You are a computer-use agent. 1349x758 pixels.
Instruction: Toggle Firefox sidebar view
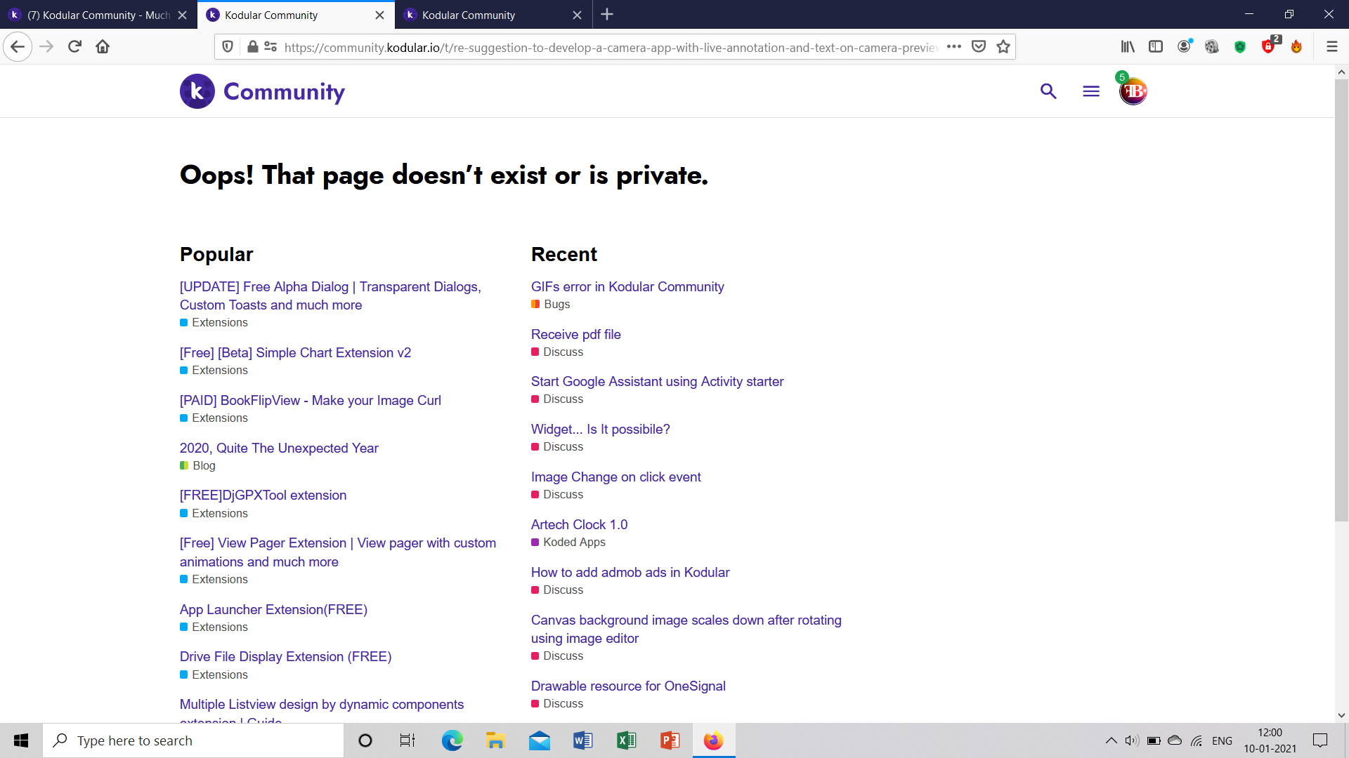(1156, 47)
